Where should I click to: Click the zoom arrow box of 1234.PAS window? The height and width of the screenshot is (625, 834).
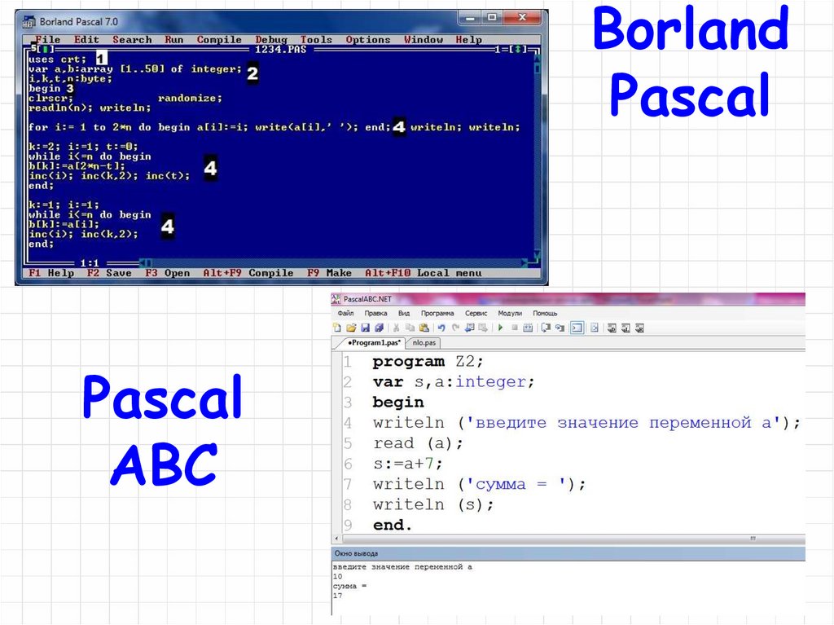[518, 50]
